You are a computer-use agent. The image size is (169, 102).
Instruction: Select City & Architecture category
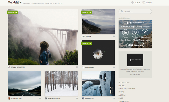pos(127,89)
